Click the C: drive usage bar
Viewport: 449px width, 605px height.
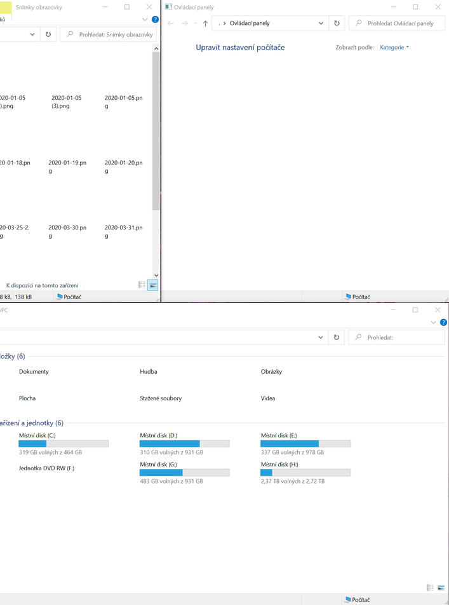(64, 444)
